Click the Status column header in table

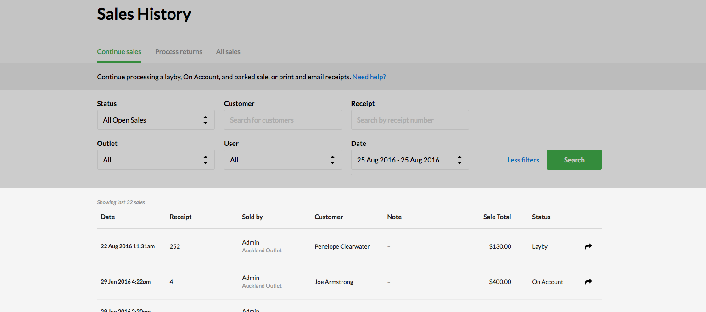(541, 217)
